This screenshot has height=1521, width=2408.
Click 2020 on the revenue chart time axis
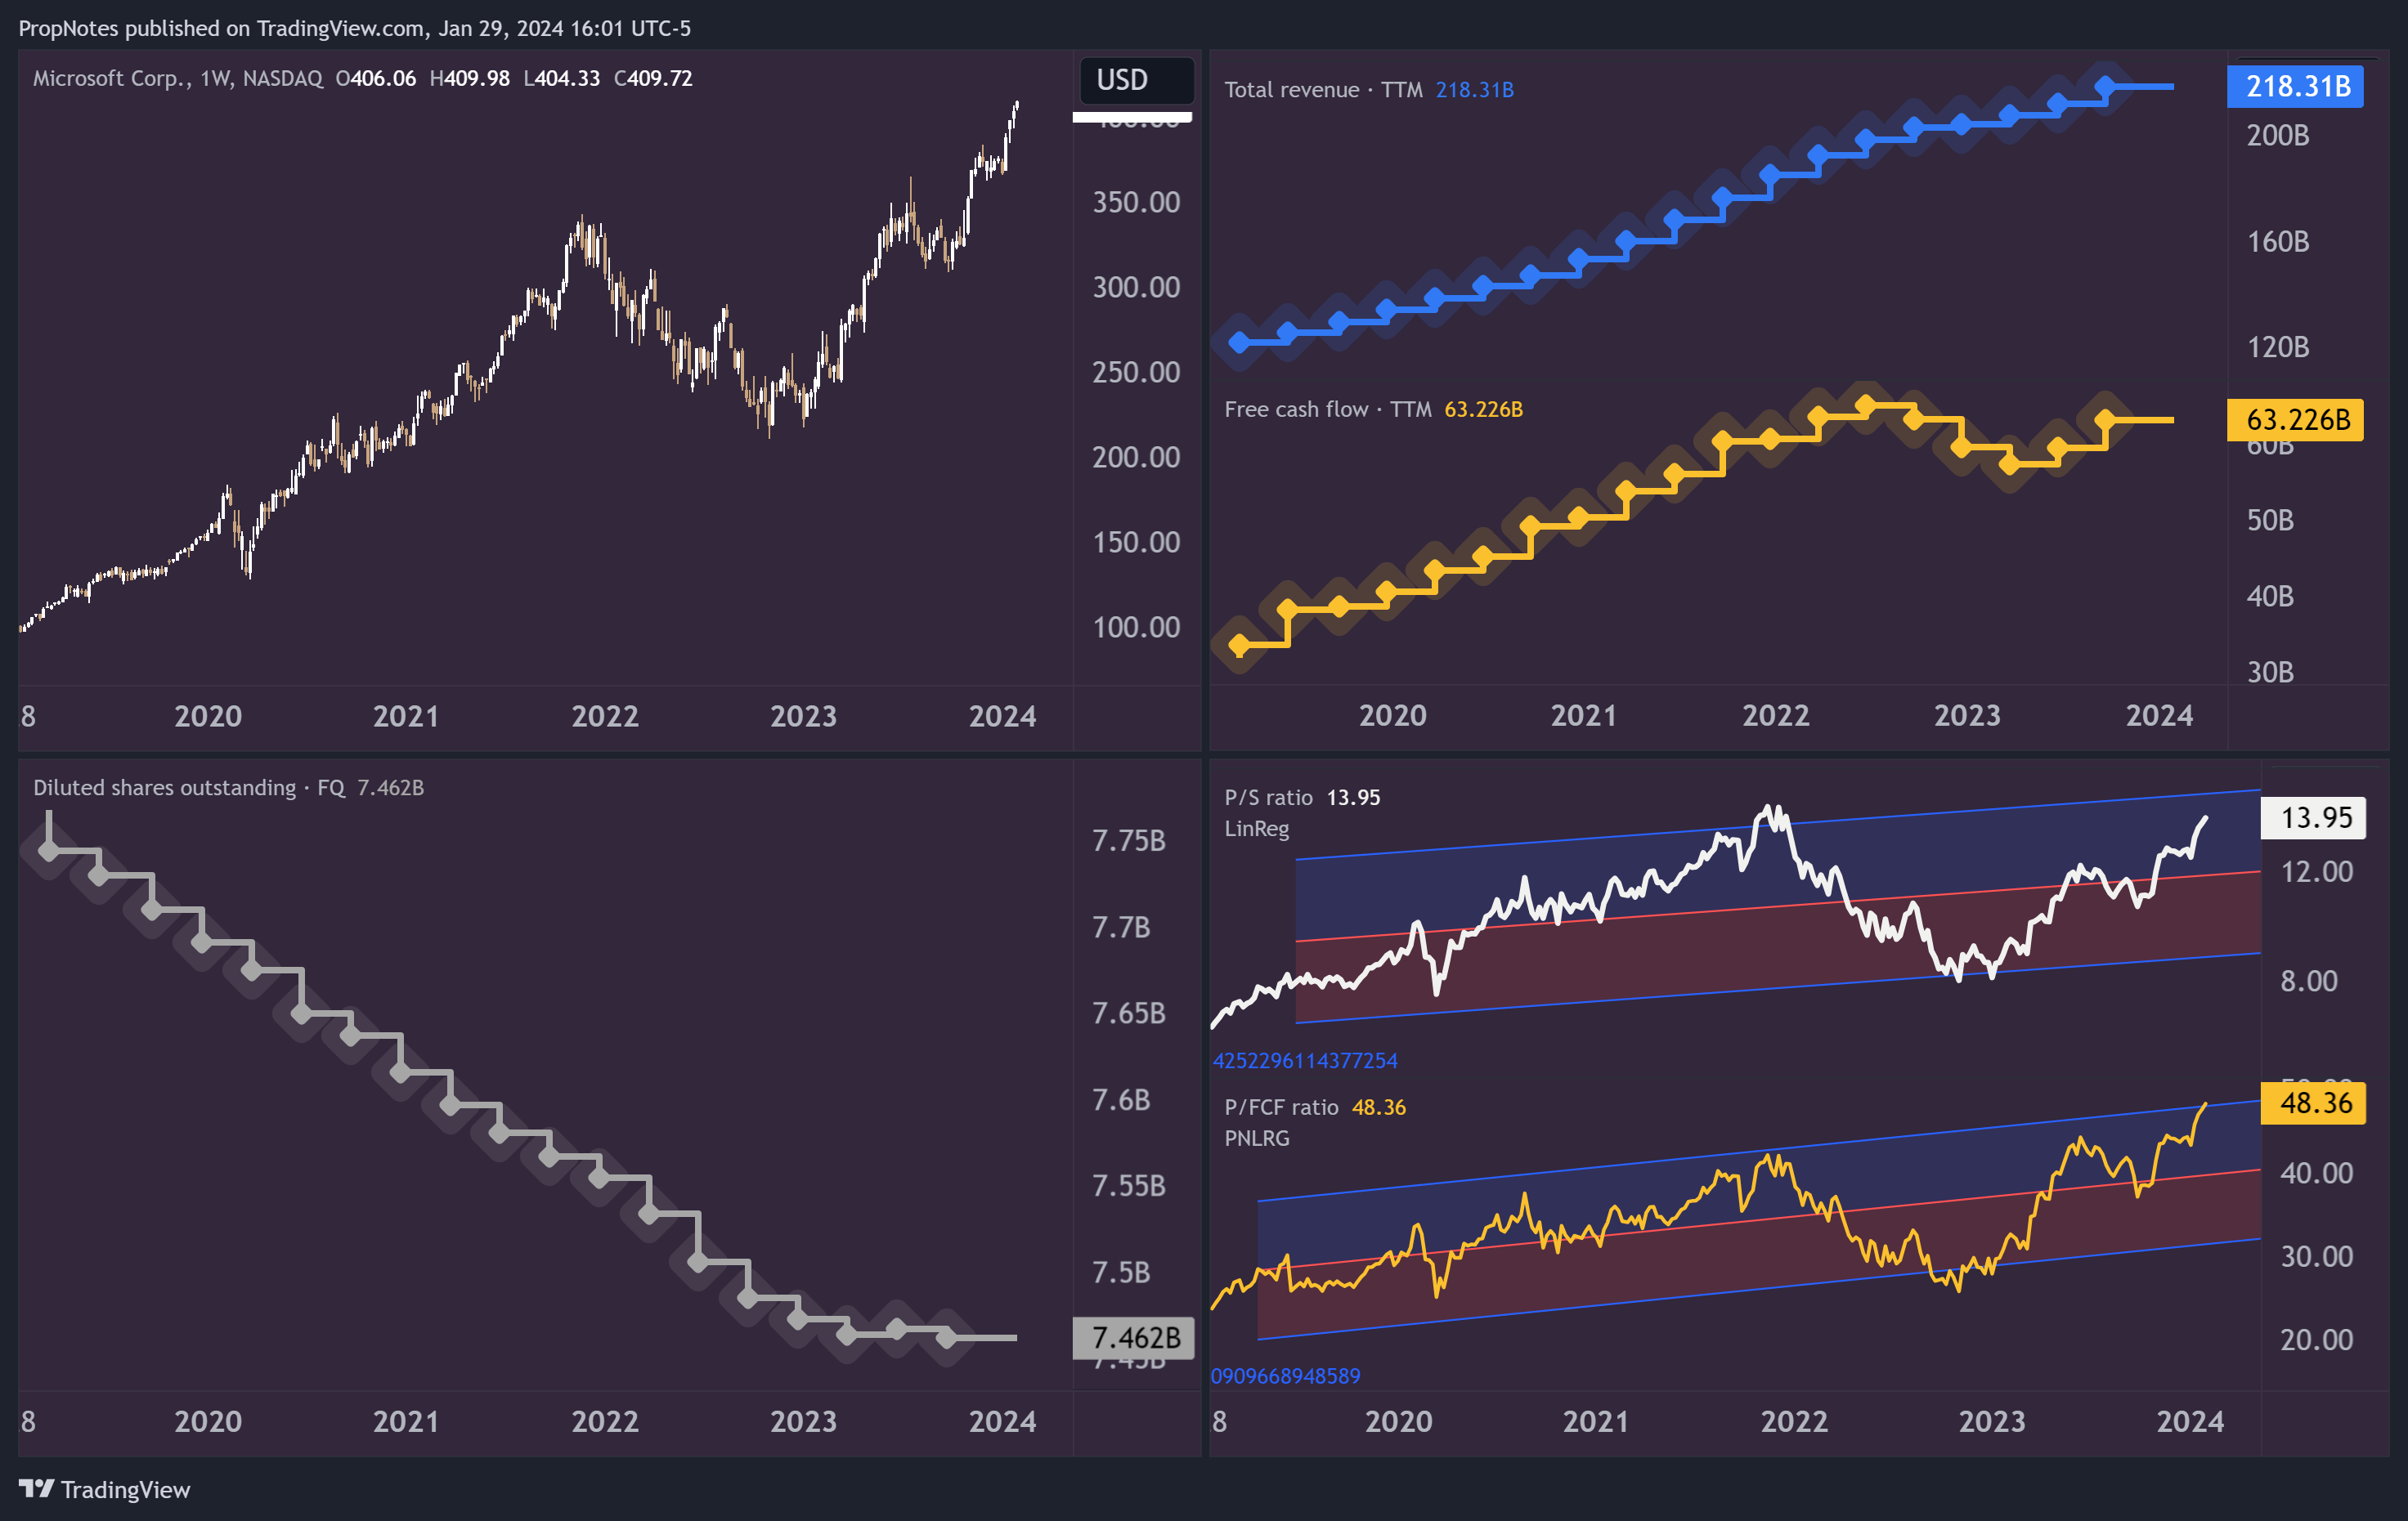tap(1392, 715)
